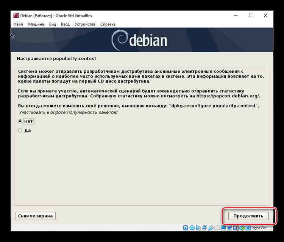Click the VirtualBox icon in title bar
This screenshot has height=242, width=284.
(16, 16)
